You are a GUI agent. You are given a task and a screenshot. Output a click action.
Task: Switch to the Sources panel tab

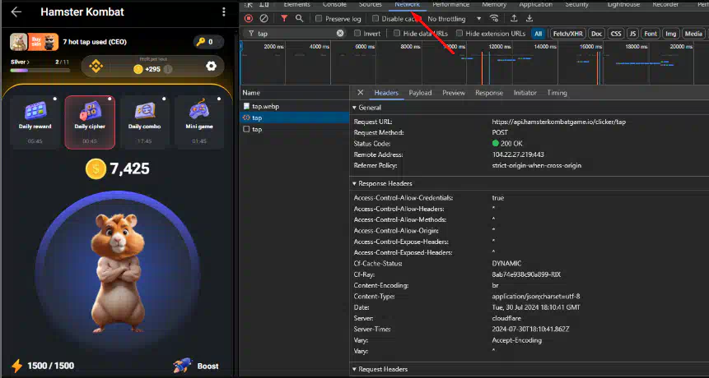371,4
